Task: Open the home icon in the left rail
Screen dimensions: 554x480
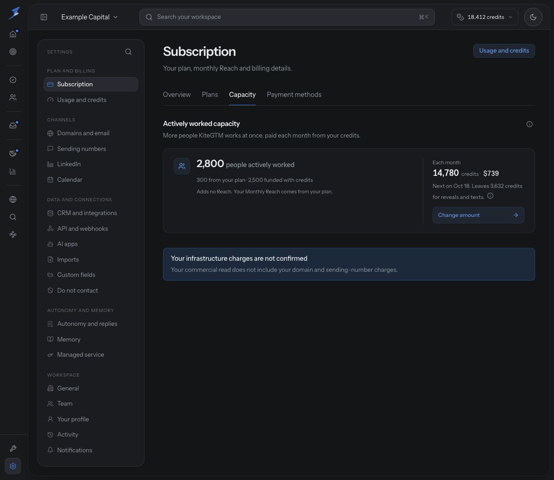Action: coord(13,34)
